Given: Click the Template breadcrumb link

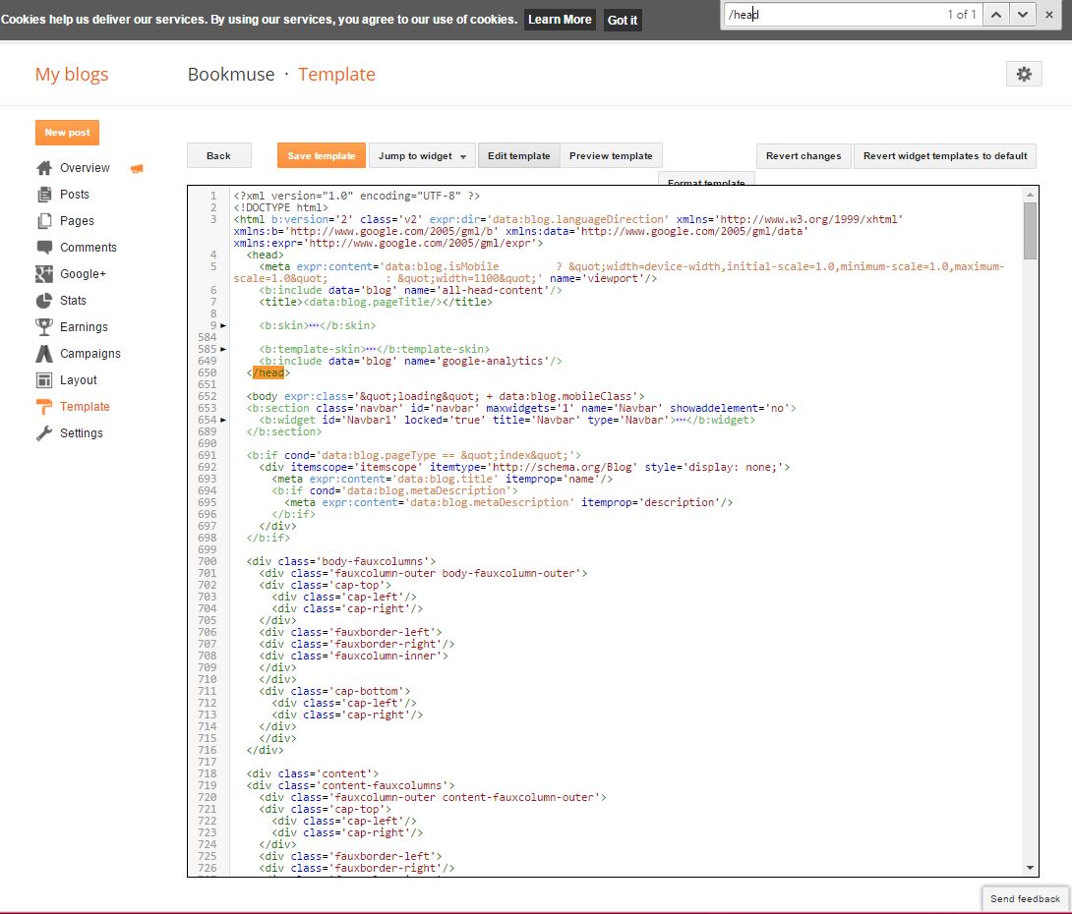Looking at the screenshot, I should tap(336, 74).
